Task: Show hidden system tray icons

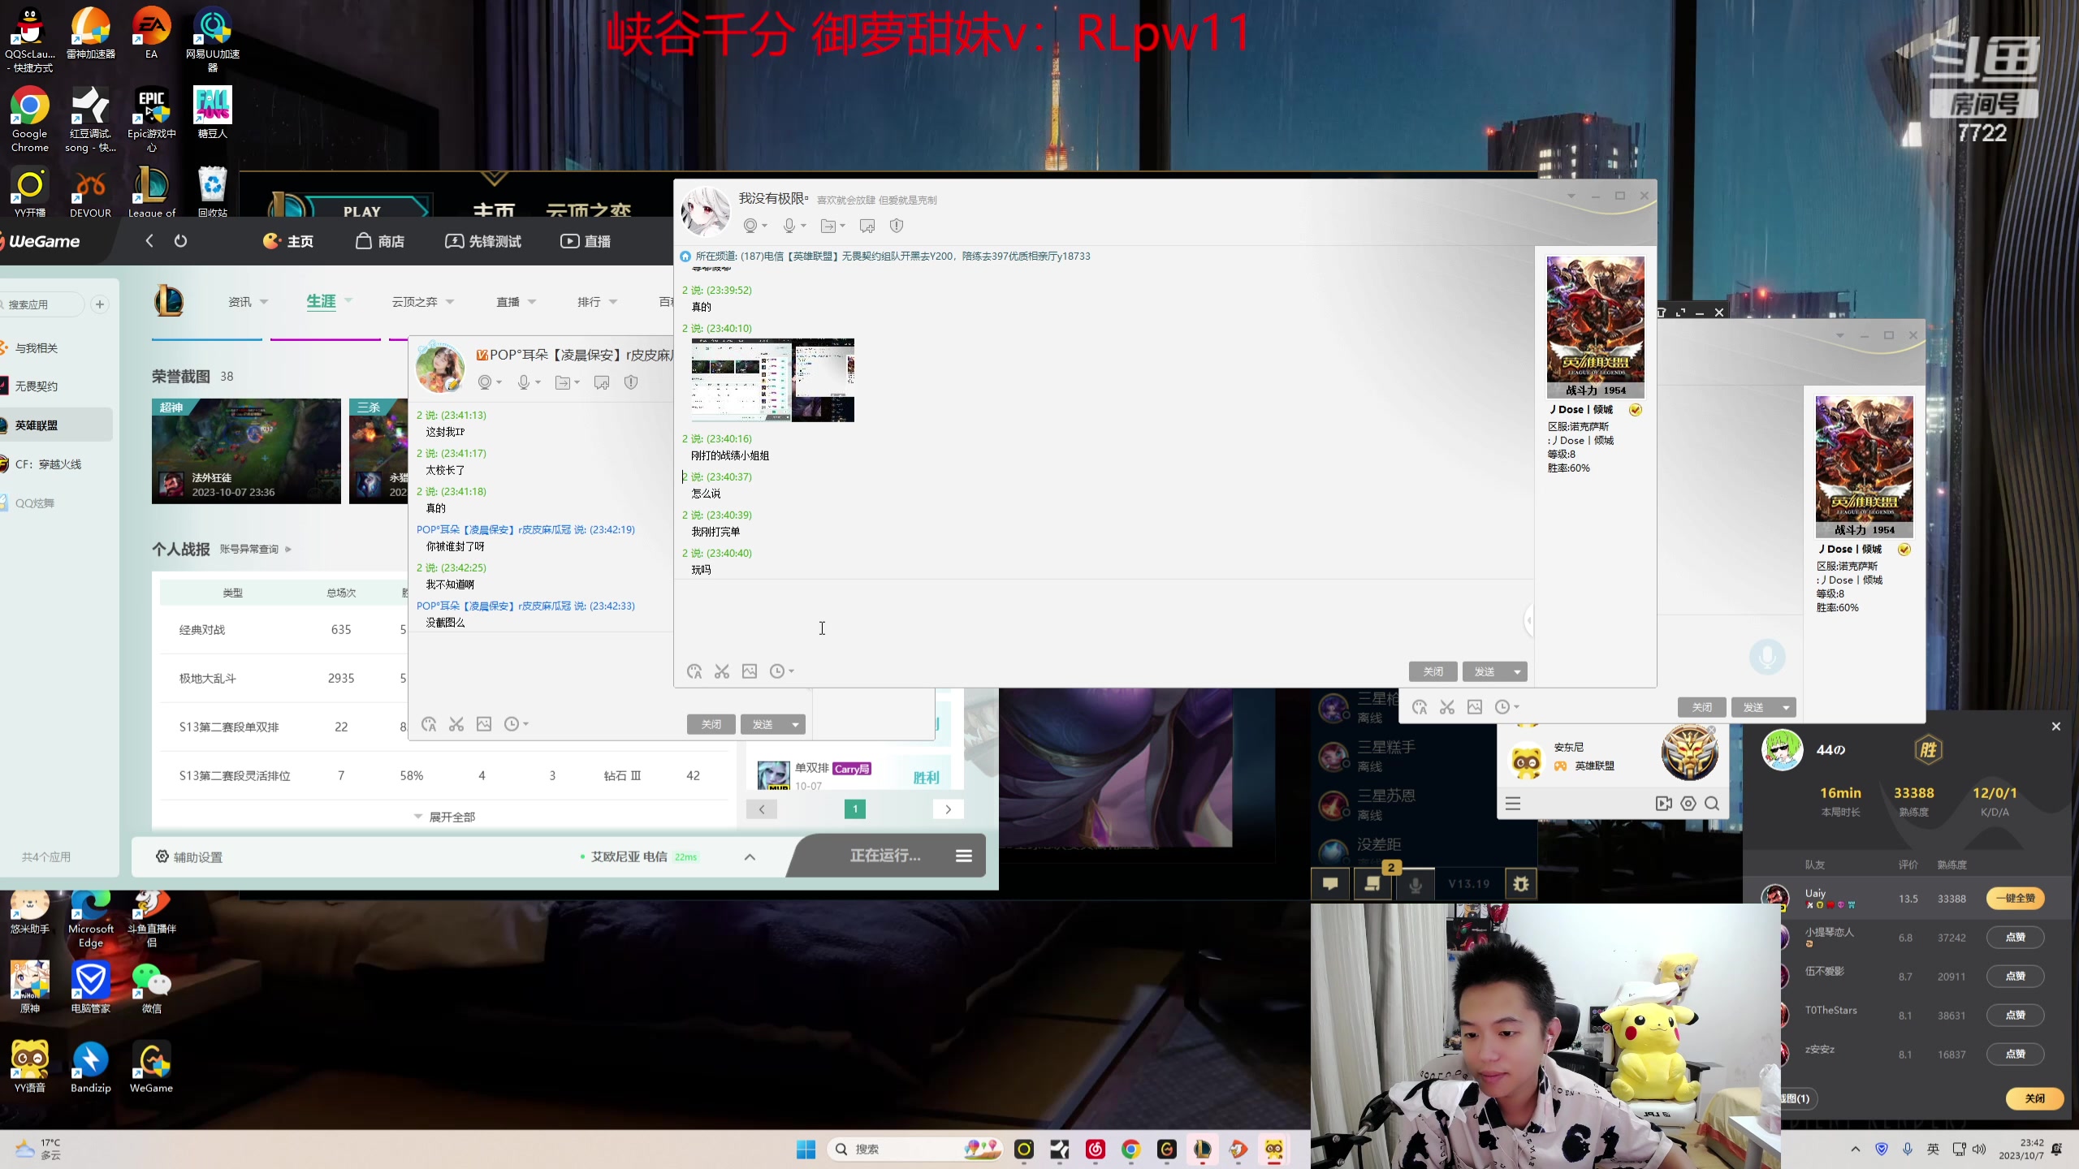Action: 1855,1150
